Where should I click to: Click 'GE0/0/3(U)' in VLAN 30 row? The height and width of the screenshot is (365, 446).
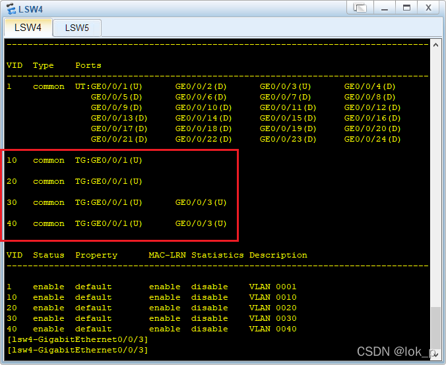(x=201, y=202)
